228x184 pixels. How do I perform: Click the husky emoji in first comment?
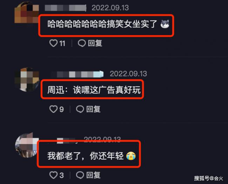click(165, 24)
